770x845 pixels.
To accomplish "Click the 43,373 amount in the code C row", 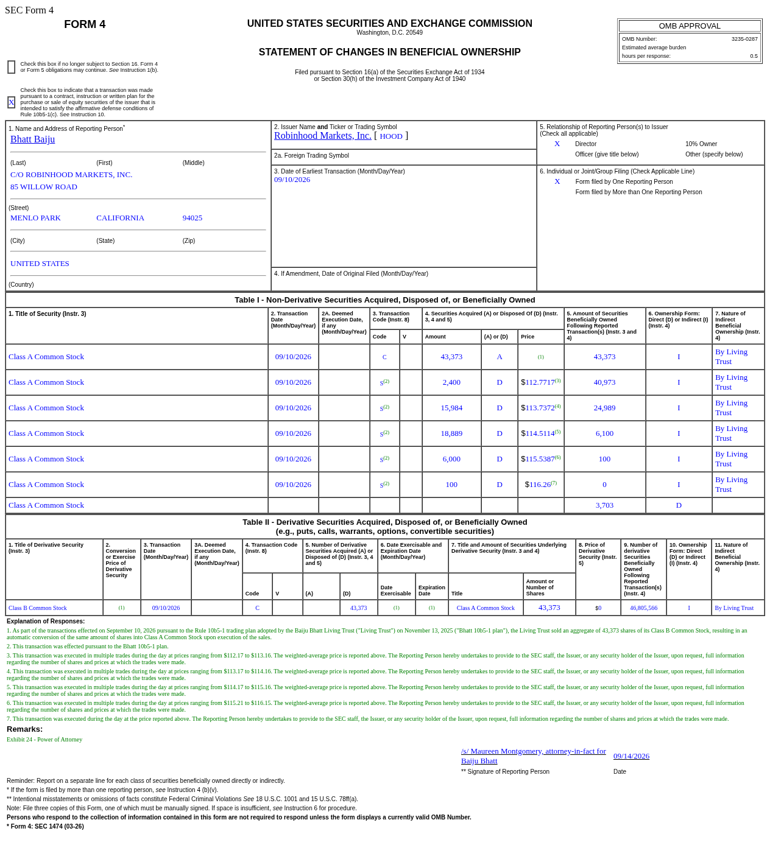I will [x=451, y=357].
